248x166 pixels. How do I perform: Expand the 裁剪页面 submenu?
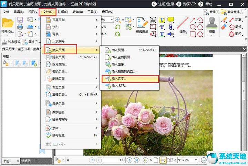coord(71,87)
